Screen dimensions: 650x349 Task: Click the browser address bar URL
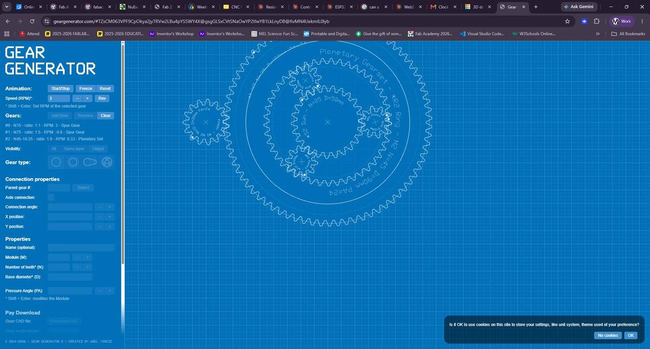tap(191, 21)
